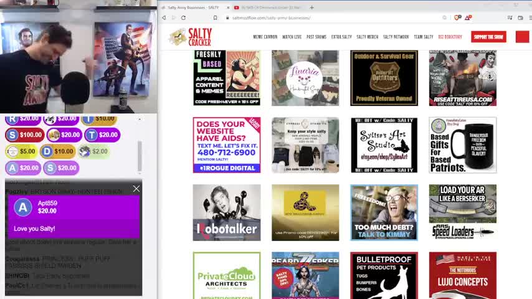Image resolution: width=532 pixels, height=299 pixels.
Task: Open the WATCH LIVE menu item
Action: coord(292,37)
